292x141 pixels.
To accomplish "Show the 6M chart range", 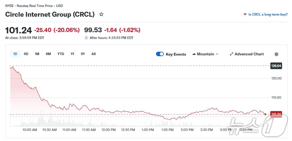I will [x=48, y=54].
